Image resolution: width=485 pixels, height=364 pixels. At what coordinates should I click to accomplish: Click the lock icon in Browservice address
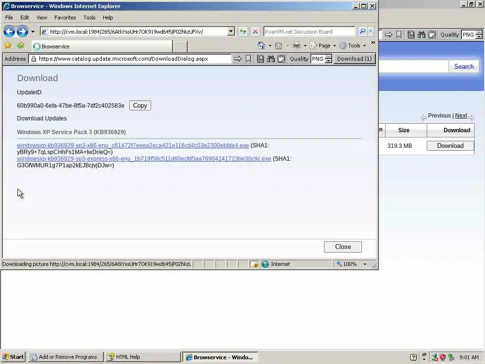[34, 59]
